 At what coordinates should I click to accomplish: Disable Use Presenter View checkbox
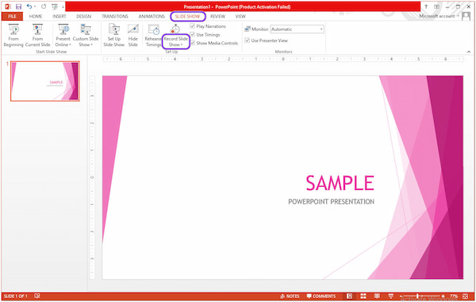pos(247,41)
